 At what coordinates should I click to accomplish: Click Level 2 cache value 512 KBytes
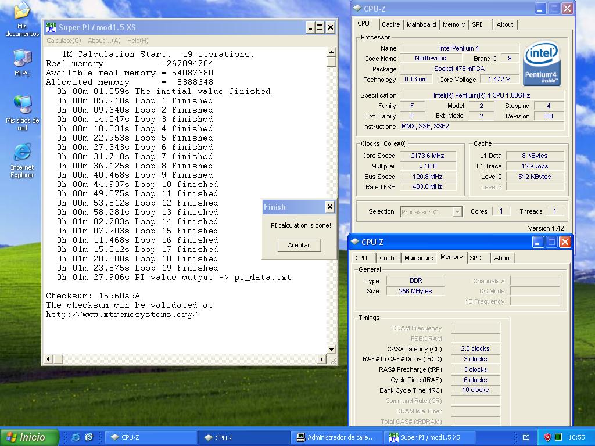(x=535, y=177)
